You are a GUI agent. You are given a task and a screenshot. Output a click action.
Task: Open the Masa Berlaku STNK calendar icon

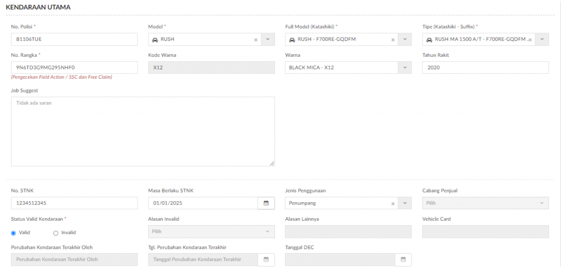pos(266,203)
